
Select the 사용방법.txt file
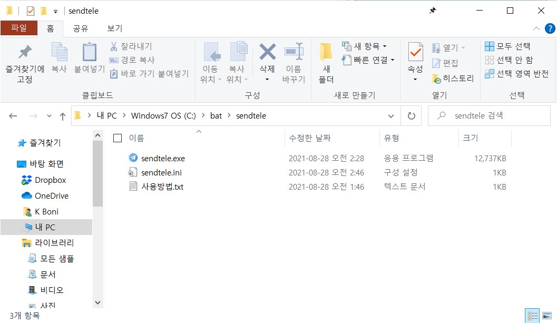pos(162,187)
